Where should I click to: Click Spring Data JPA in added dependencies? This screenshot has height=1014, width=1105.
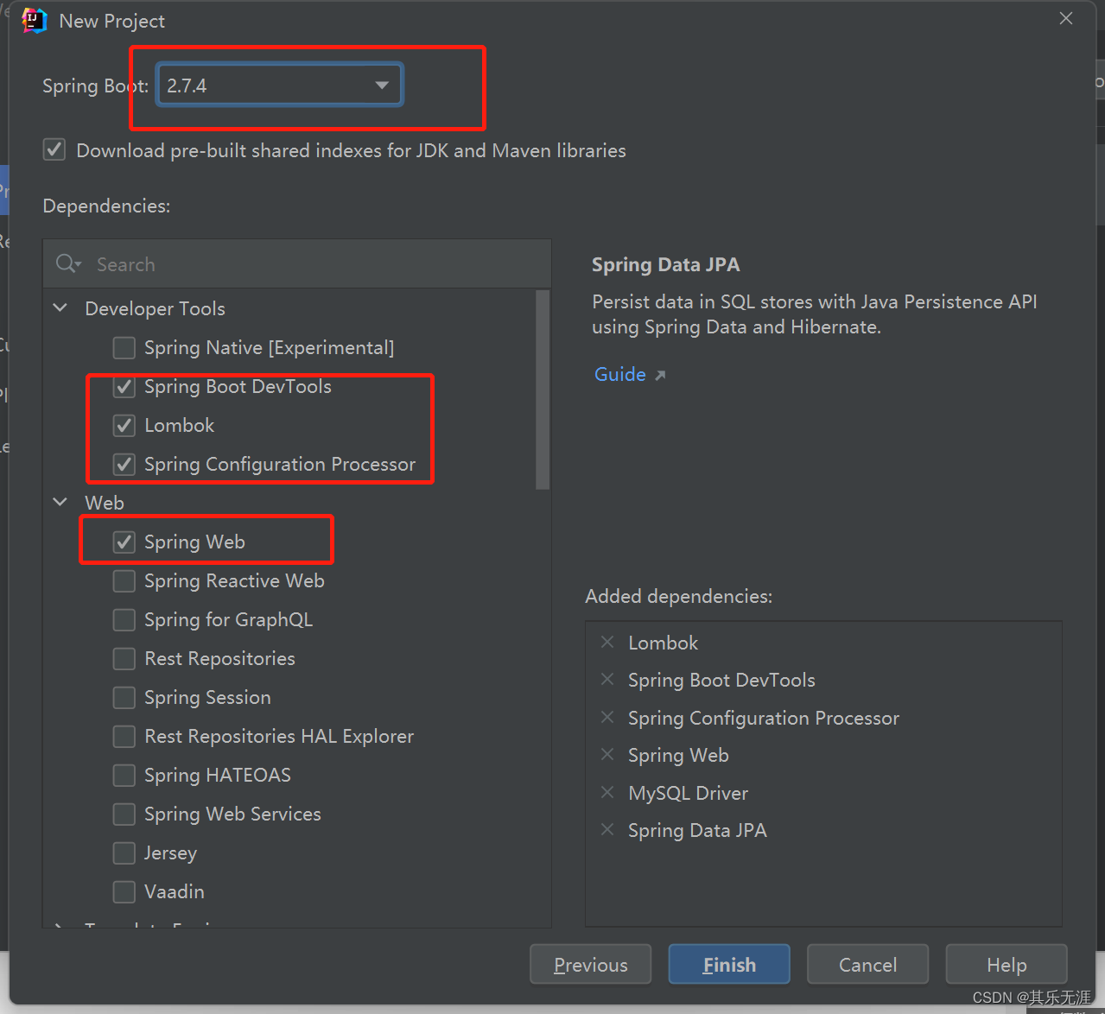click(697, 830)
